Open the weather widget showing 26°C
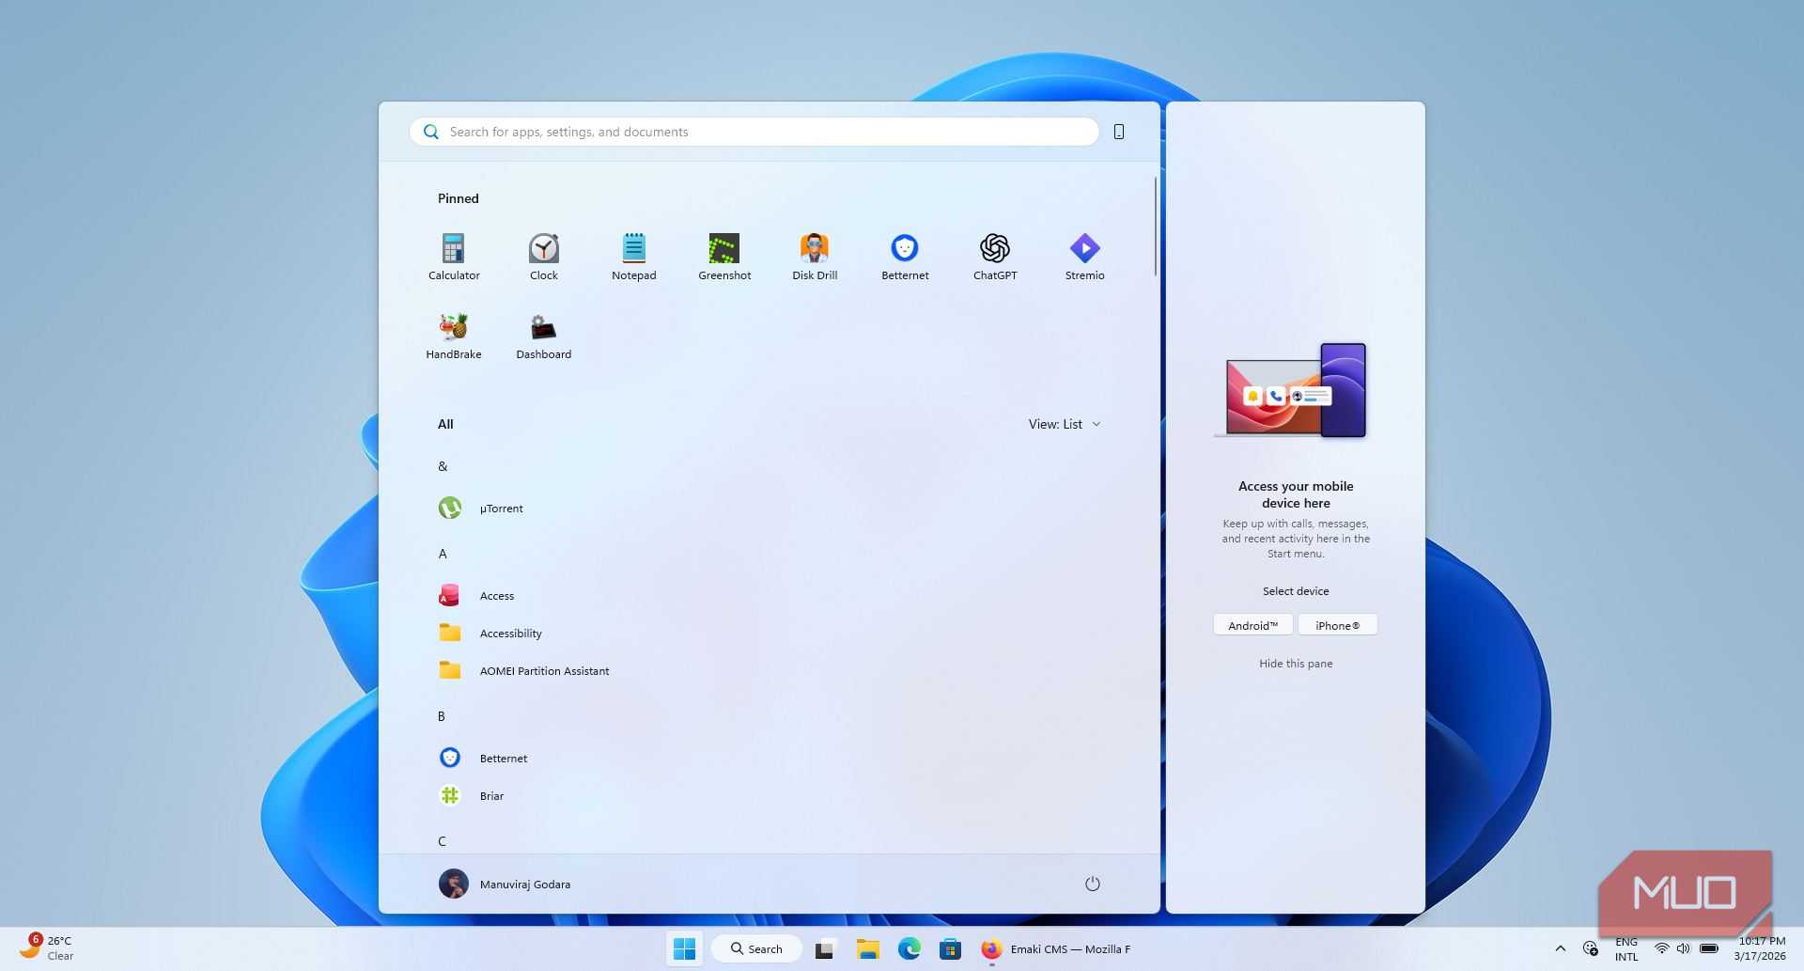This screenshot has height=971, width=1804. coord(46,948)
